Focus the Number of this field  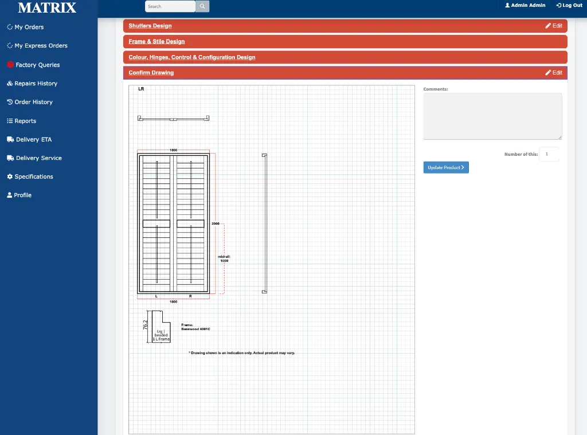coord(549,154)
